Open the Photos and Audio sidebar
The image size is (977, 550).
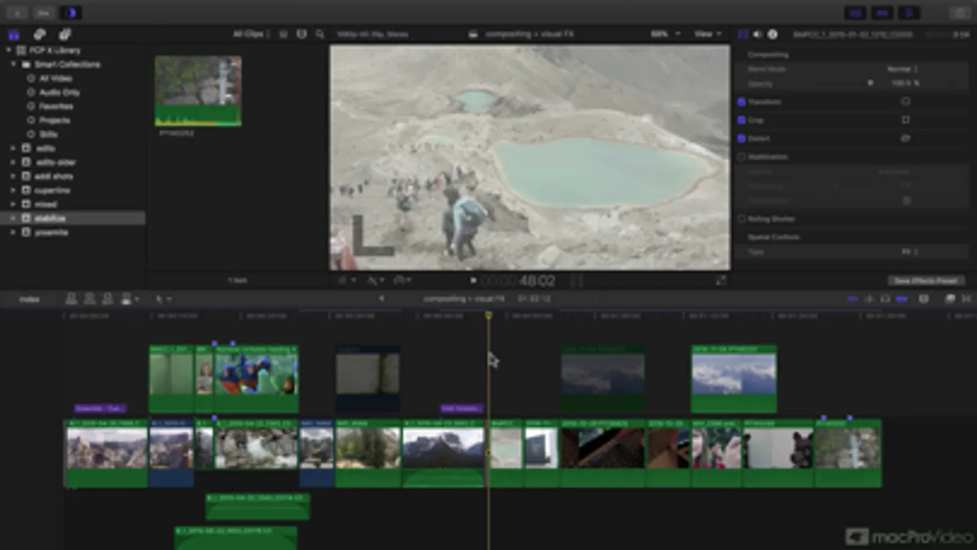40,34
